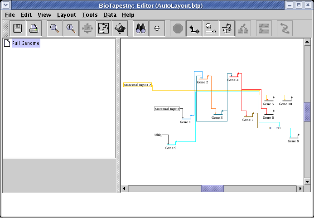This screenshot has width=314, height=218.
Task: Click the horizontal scrollbar right arrow
Action: click(x=300, y=189)
